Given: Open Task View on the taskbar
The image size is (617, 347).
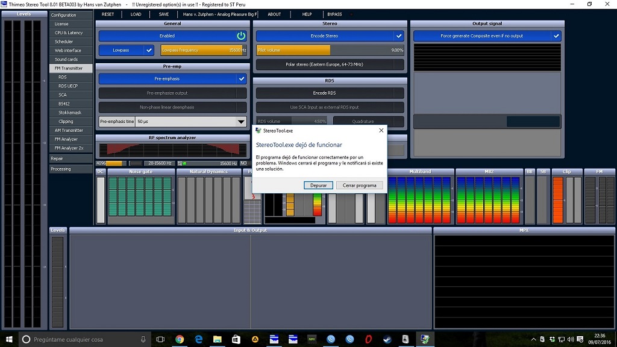Looking at the screenshot, I should (160, 339).
